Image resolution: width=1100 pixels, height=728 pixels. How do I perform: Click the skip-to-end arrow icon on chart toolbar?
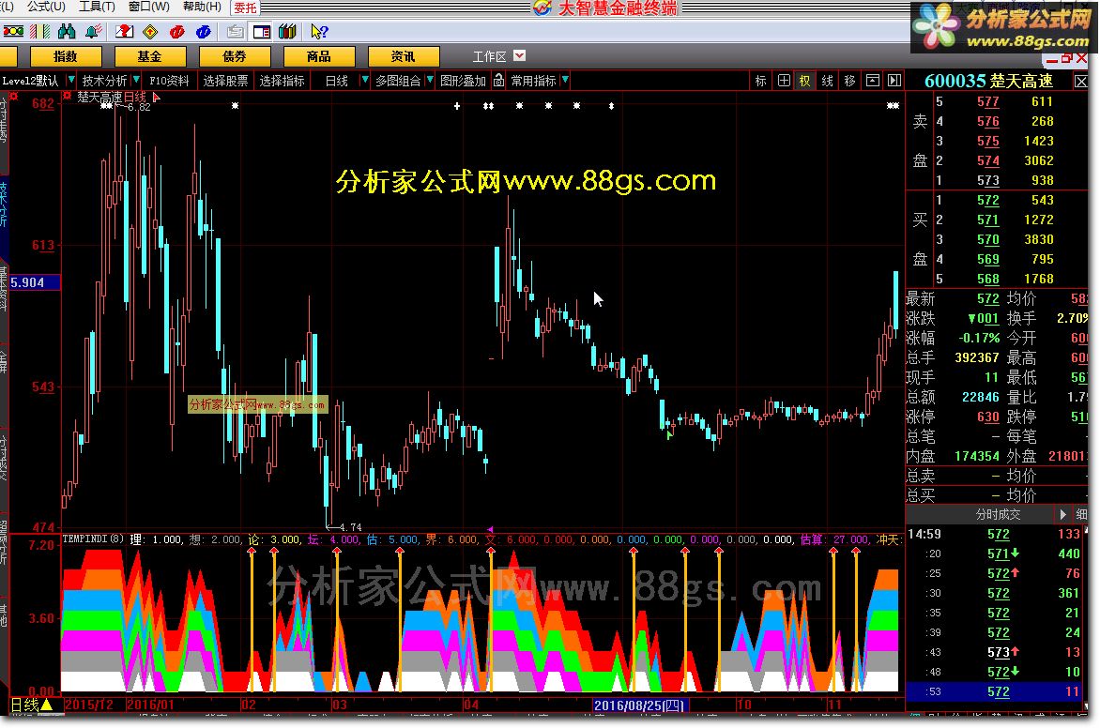(894, 81)
